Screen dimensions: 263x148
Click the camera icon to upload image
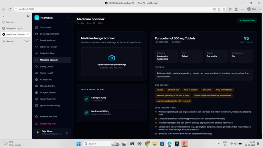112,58
